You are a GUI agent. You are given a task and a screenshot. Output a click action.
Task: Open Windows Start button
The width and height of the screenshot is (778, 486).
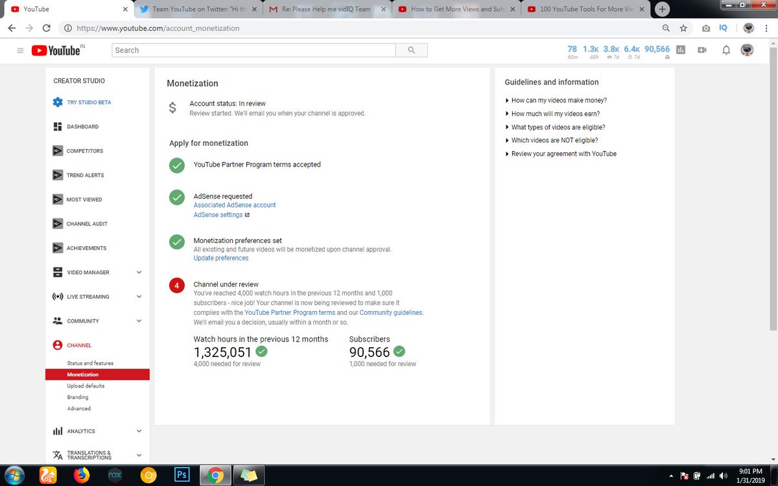point(14,475)
